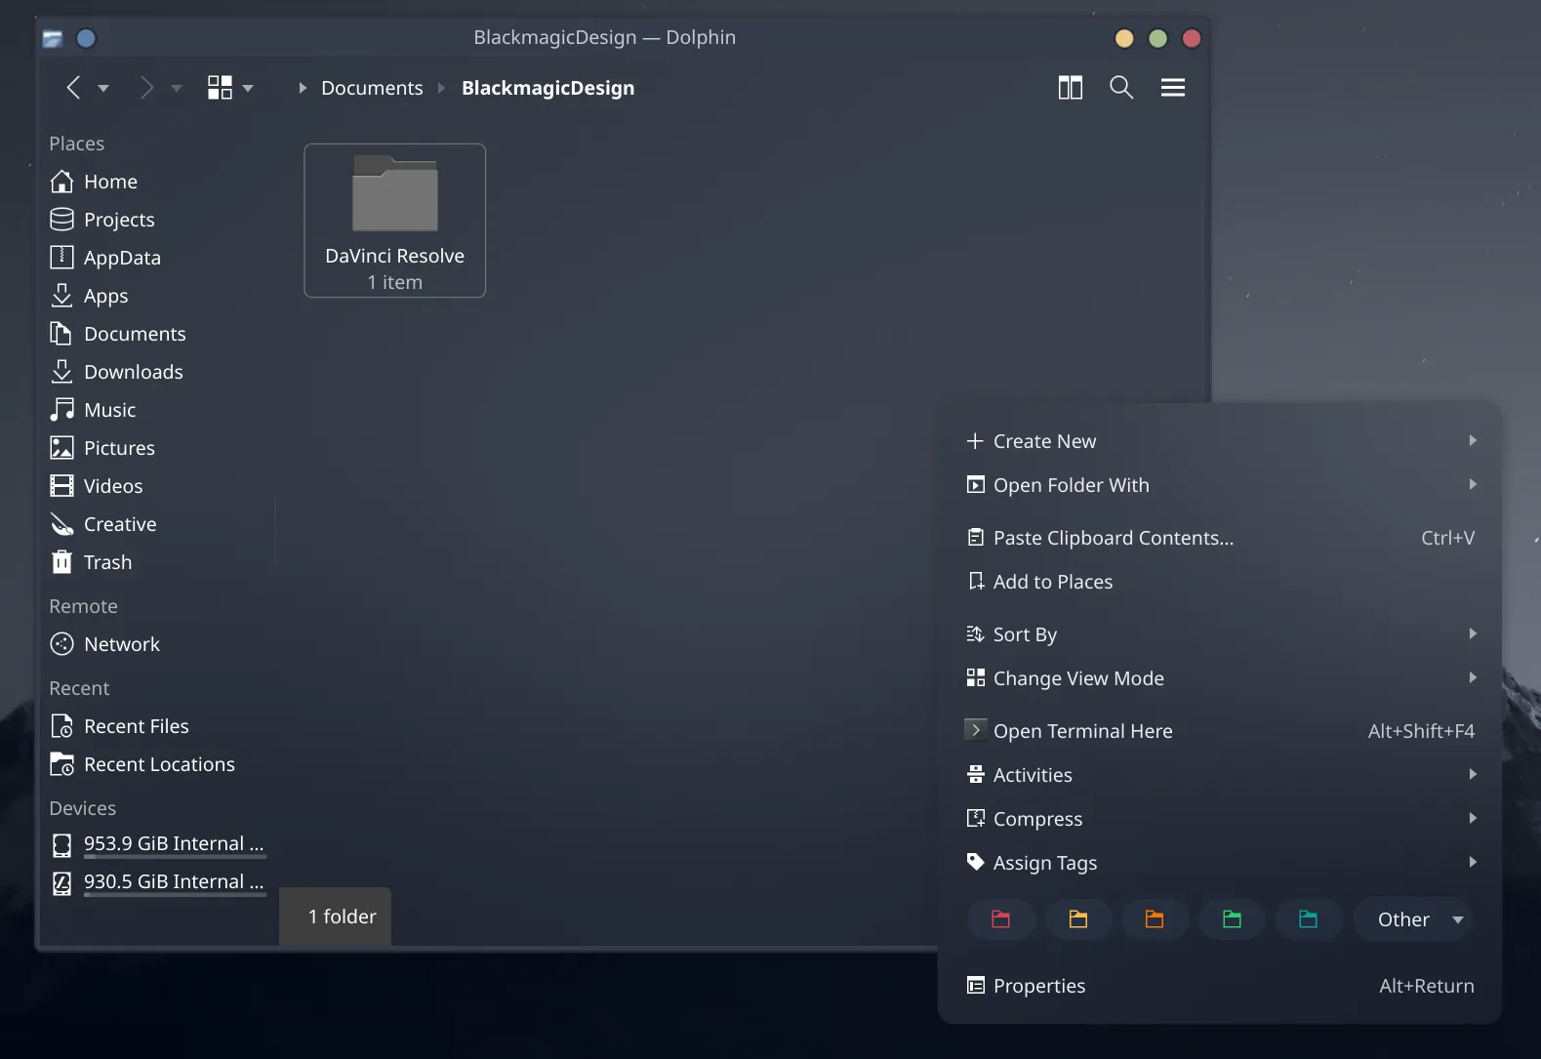Open the 953.9 GiB Internal drive

tap(156, 844)
